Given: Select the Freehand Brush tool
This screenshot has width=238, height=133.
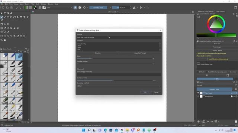Looking at the screenshot, I should pos(1,17).
